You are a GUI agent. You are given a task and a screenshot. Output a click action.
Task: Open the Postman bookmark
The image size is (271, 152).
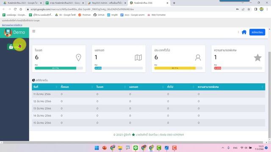tap(84, 15)
